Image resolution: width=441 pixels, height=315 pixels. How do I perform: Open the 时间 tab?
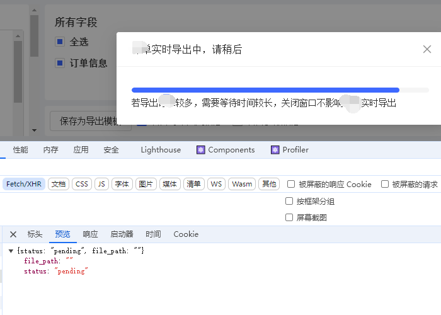(x=153, y=234)
